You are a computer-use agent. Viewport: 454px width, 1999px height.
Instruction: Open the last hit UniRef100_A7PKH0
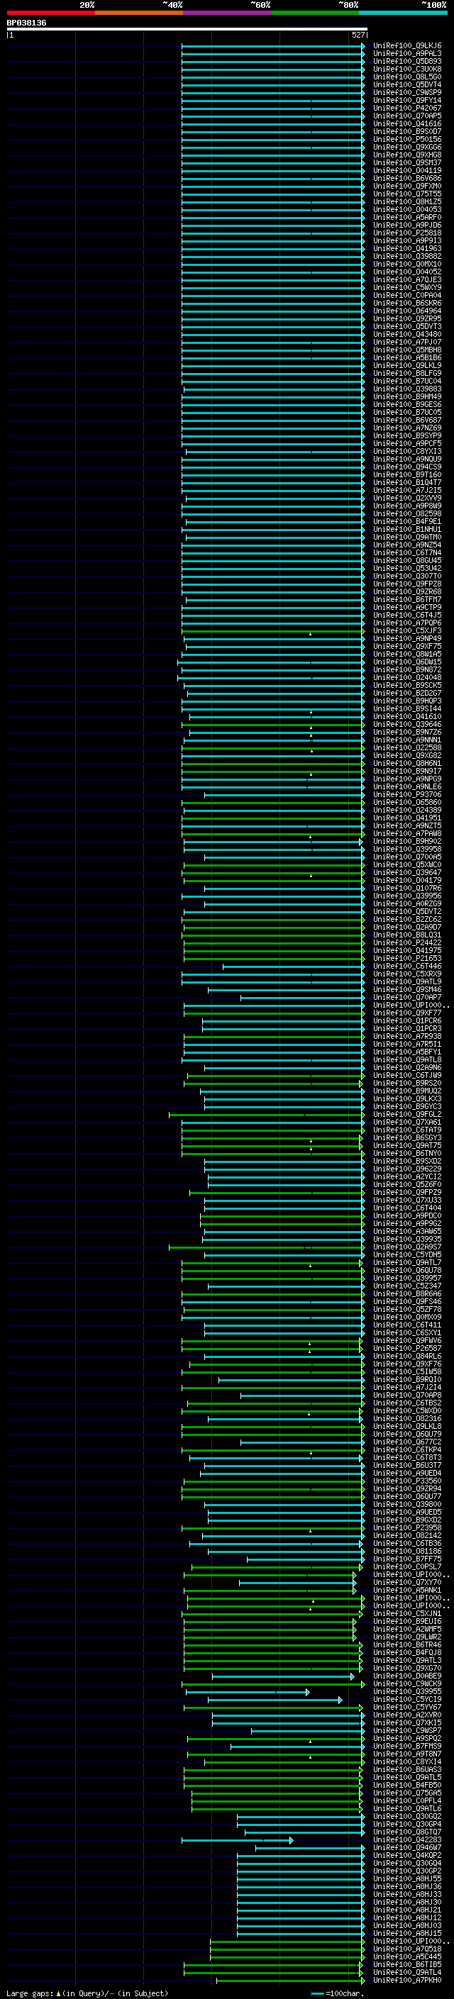407,1980
